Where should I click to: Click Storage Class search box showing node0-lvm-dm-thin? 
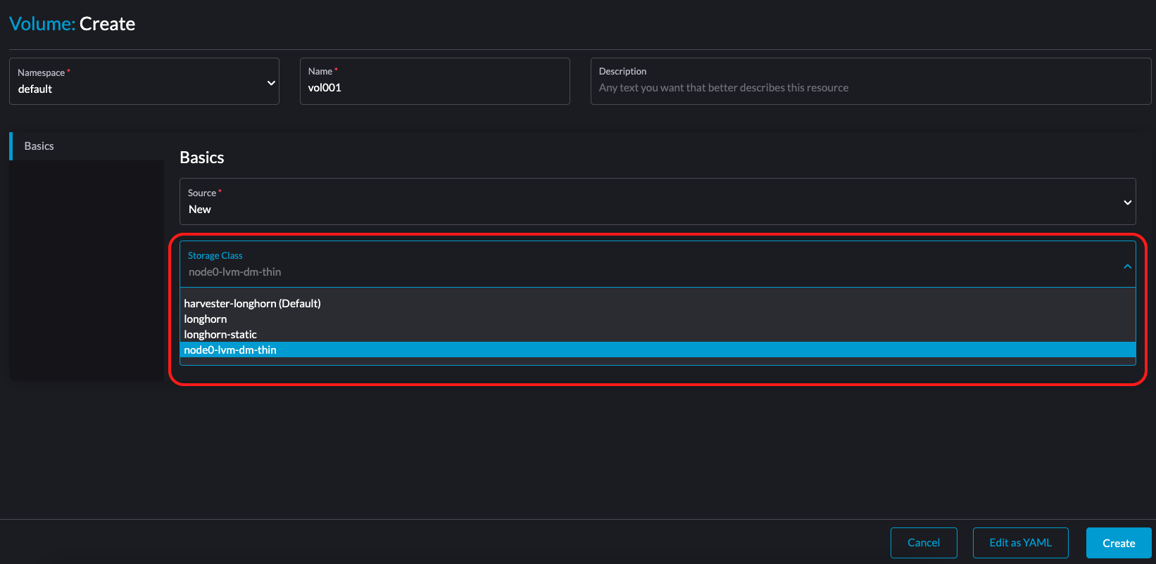point(634,272)
